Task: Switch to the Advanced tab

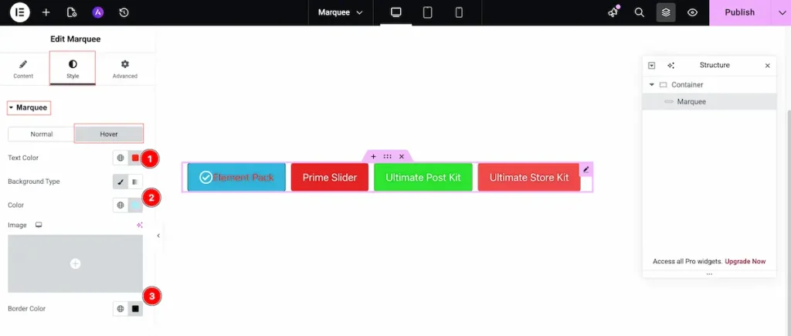Action: [124, 69]
